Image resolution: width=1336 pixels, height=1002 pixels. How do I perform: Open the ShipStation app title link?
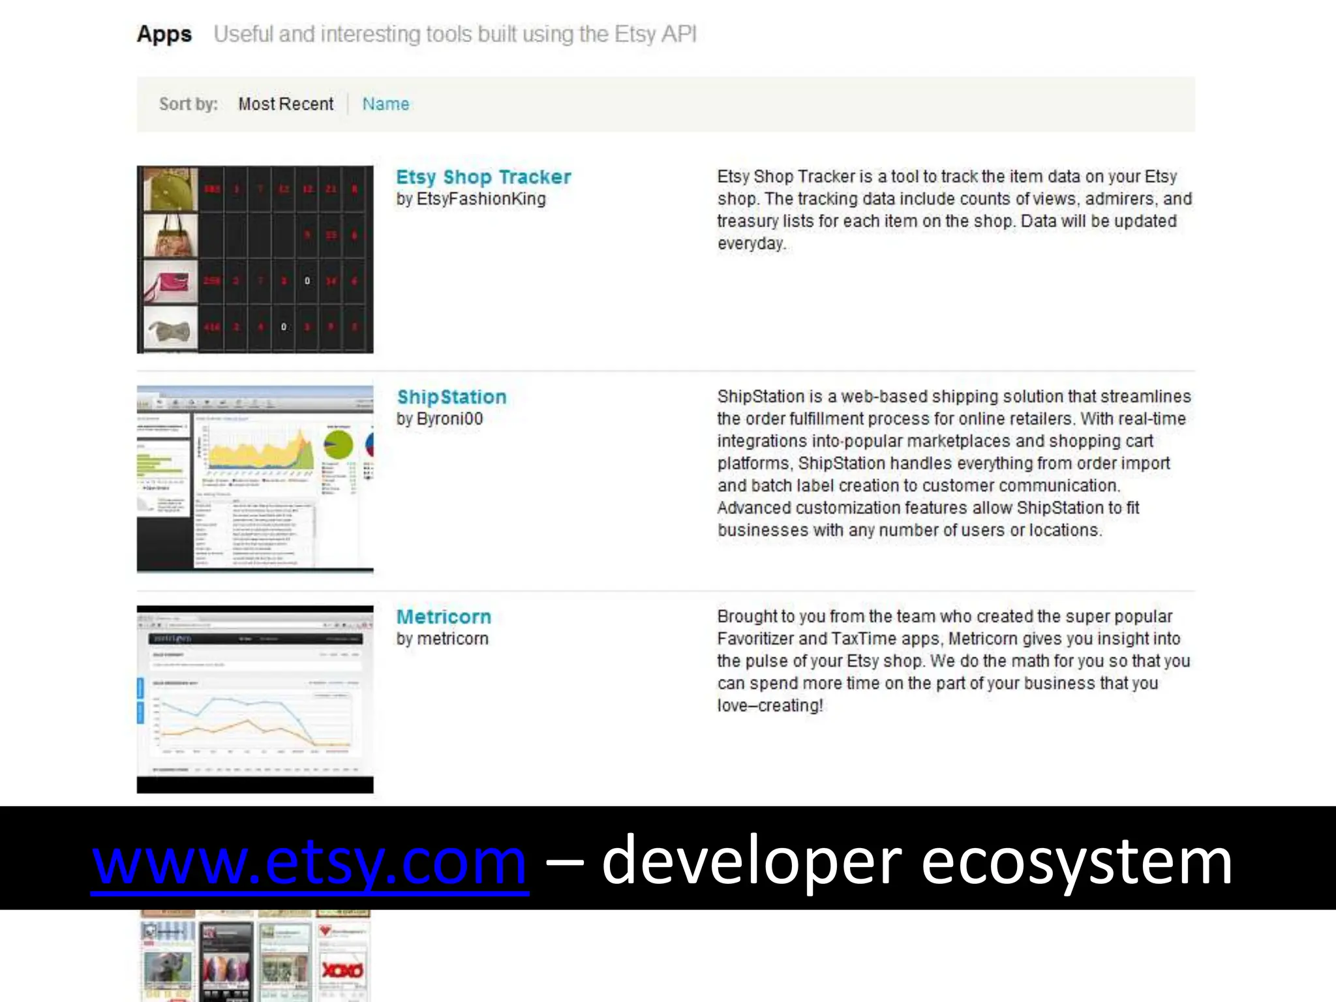(451, 397)
